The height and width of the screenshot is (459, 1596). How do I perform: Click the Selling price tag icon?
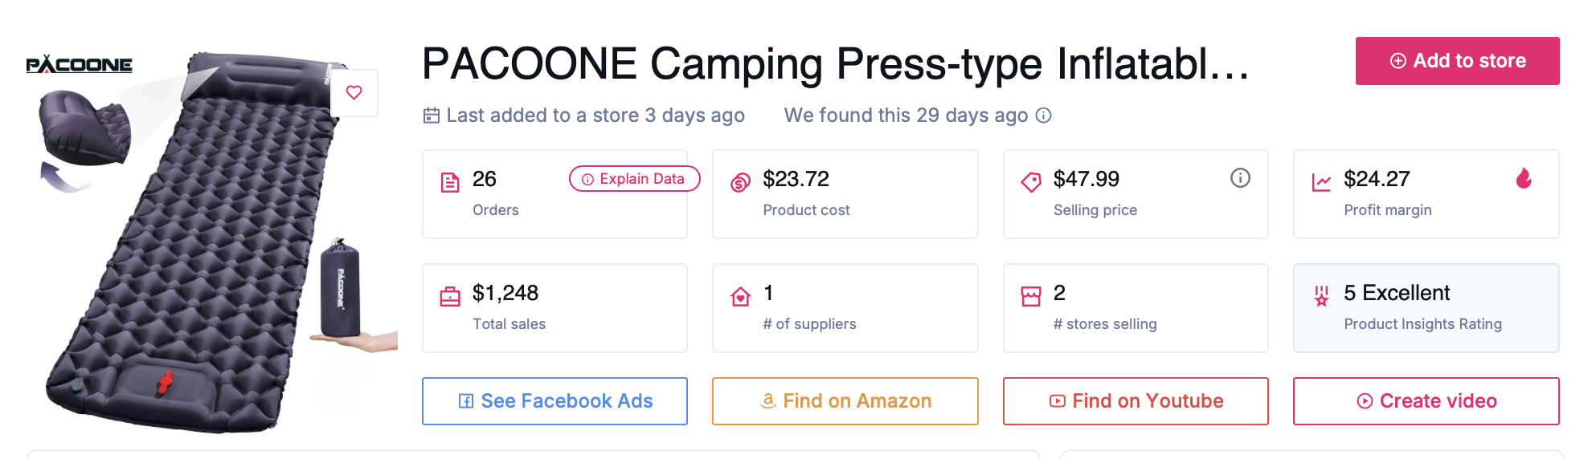click(x=1030, y=183)
